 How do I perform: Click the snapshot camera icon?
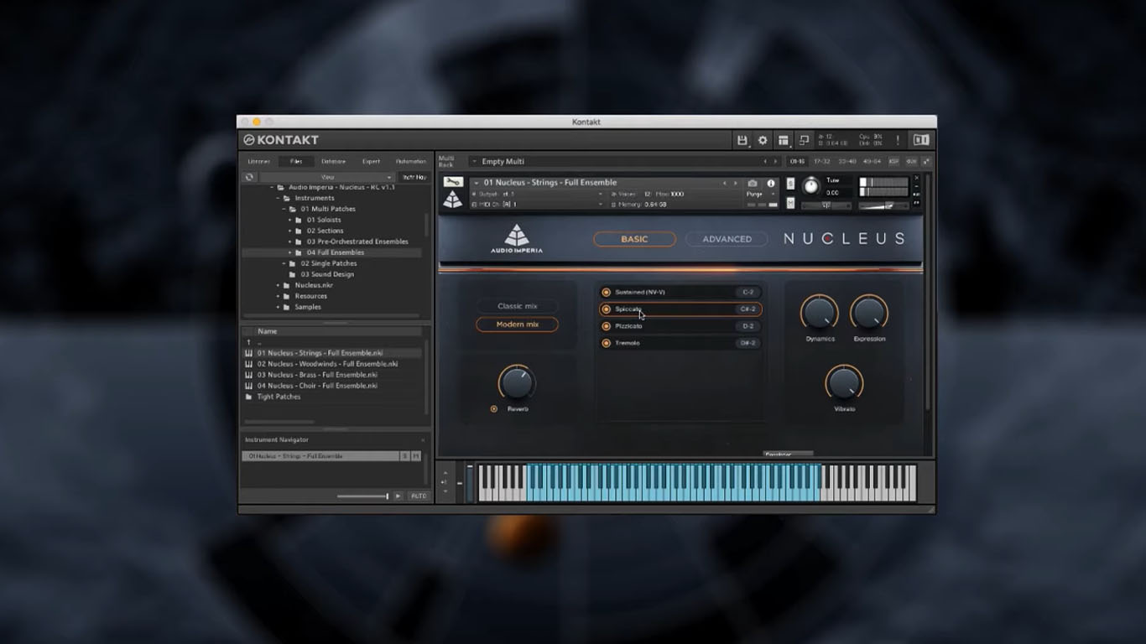tap(753, 184)
